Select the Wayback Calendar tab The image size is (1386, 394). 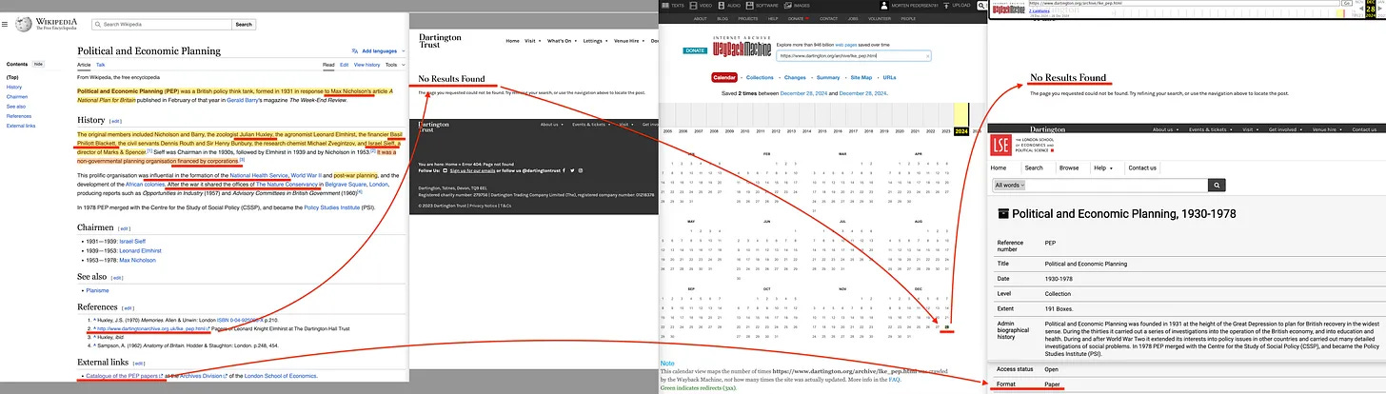[724, 77]
